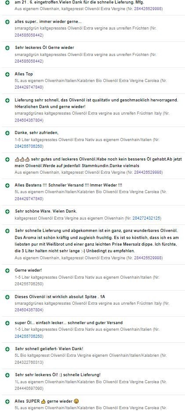
Task: Click green plus icon beside "Danke, sehr zufrieden,"
Action: click(x=7, y=133)
